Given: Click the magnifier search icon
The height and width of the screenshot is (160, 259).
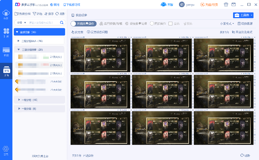Looking at the screenshot, I should pyautogui.click(x=62, y=23).
